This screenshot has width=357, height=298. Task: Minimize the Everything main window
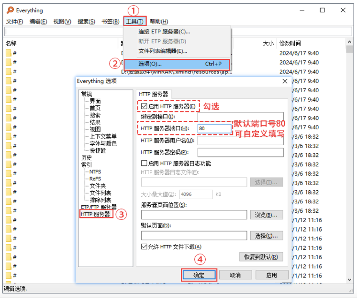pos(302,10)
